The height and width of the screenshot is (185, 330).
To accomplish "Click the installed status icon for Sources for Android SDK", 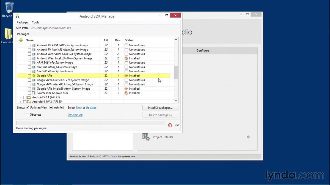I will [126, 93].
